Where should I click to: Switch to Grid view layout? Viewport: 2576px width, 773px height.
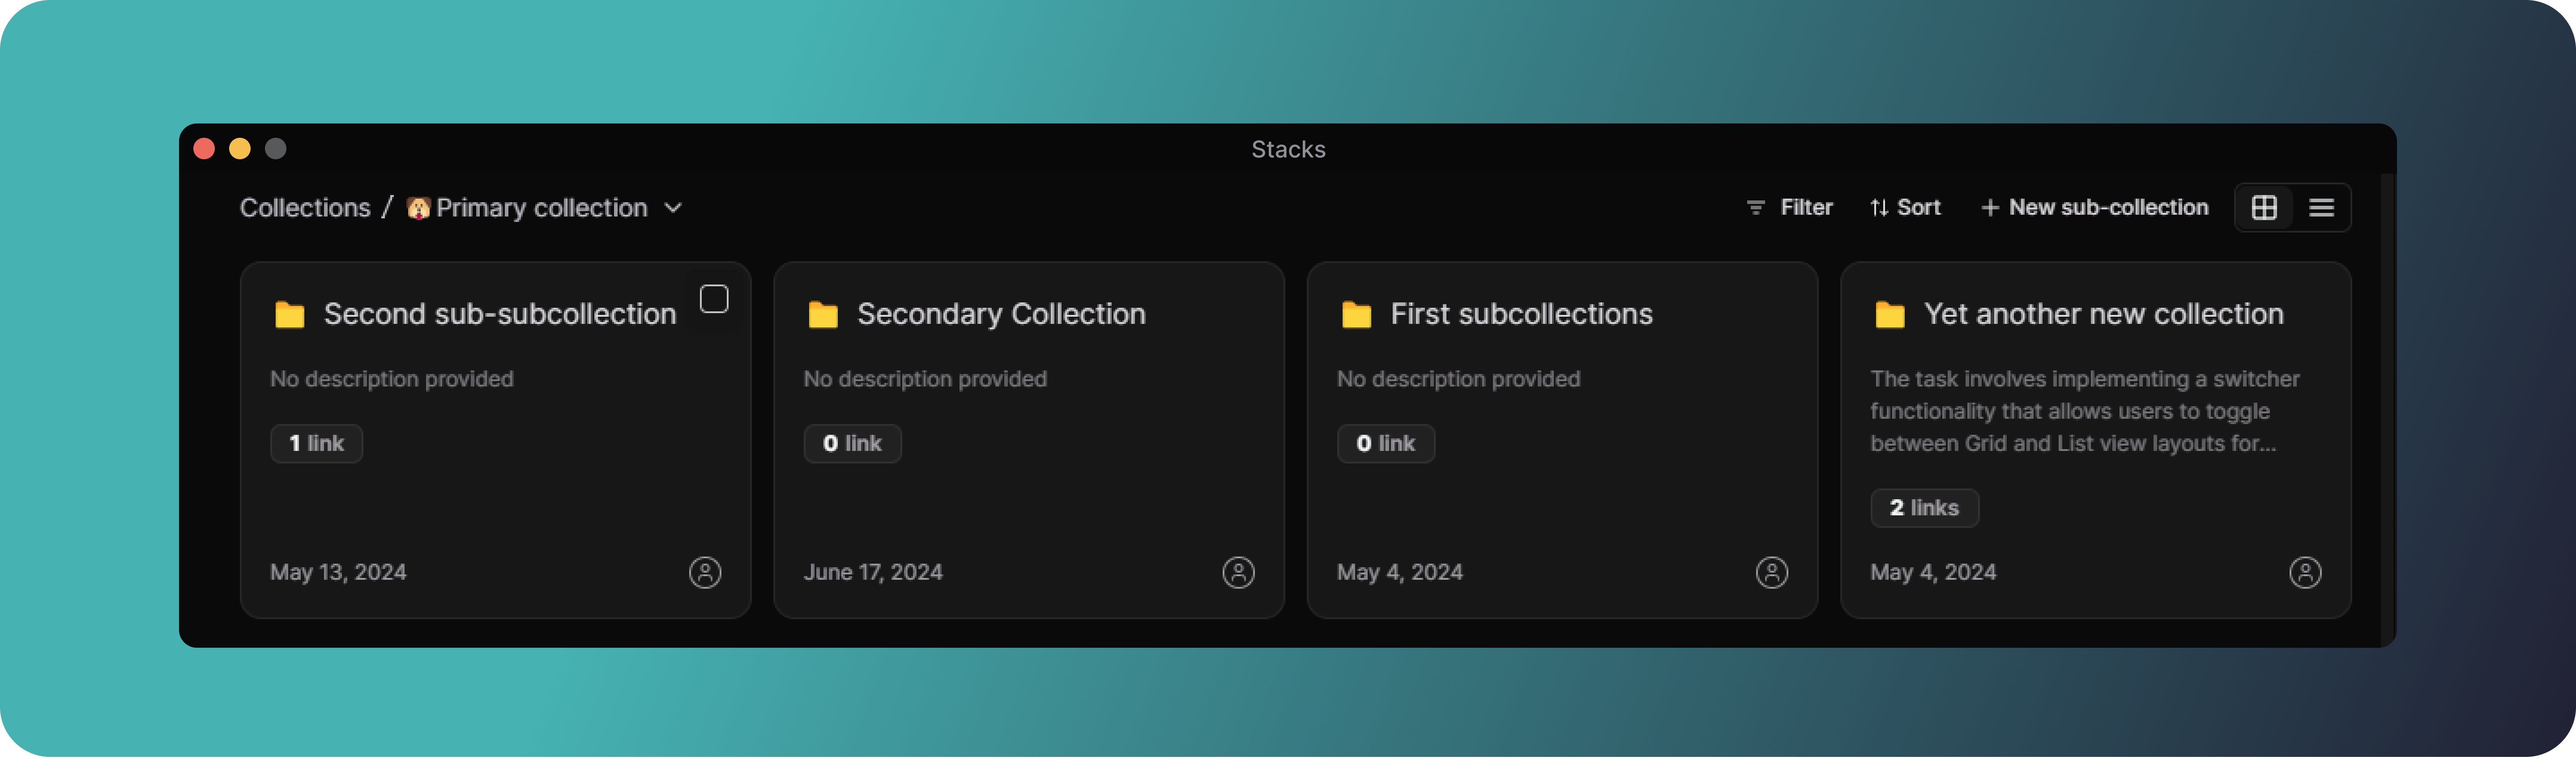click(2264, 207)
